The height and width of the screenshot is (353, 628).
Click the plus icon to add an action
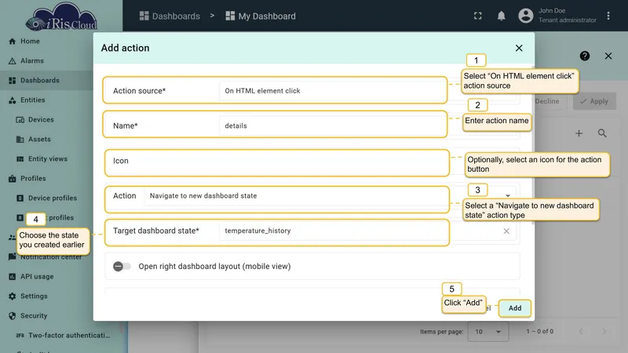pyautogui.click(x=579, y=133)
